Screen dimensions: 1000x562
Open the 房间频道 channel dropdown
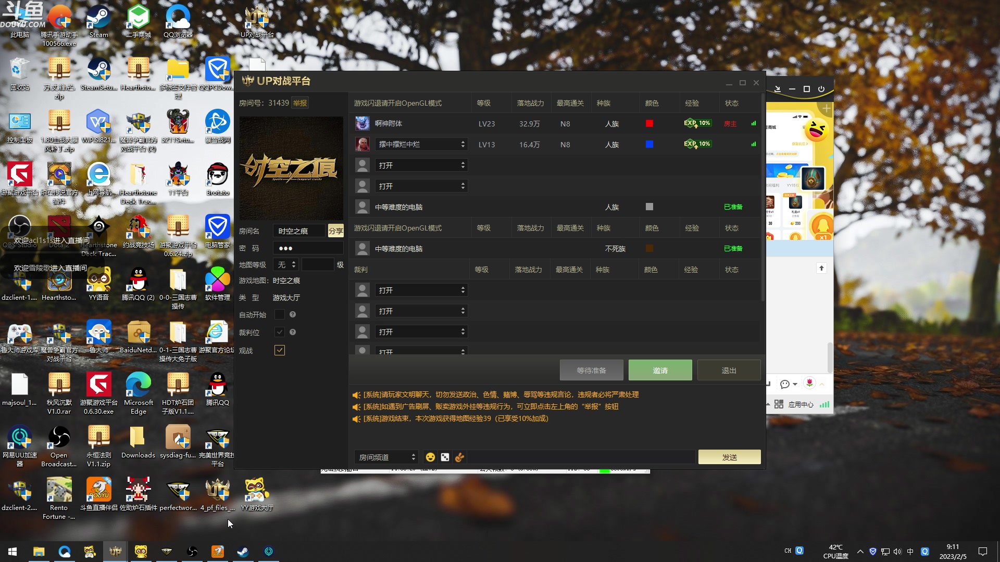click(x=386, y=457)
